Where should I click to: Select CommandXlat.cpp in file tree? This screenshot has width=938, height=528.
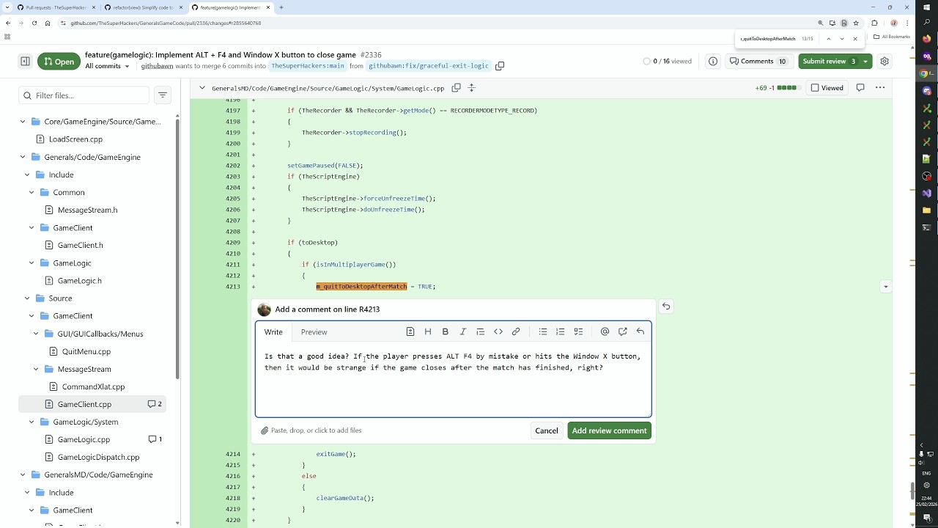93,386
